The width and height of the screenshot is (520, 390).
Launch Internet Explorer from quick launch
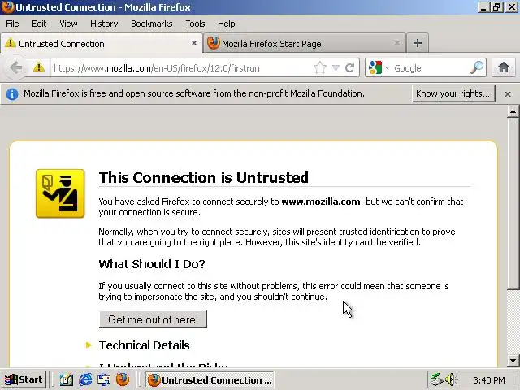coord(85,379)
